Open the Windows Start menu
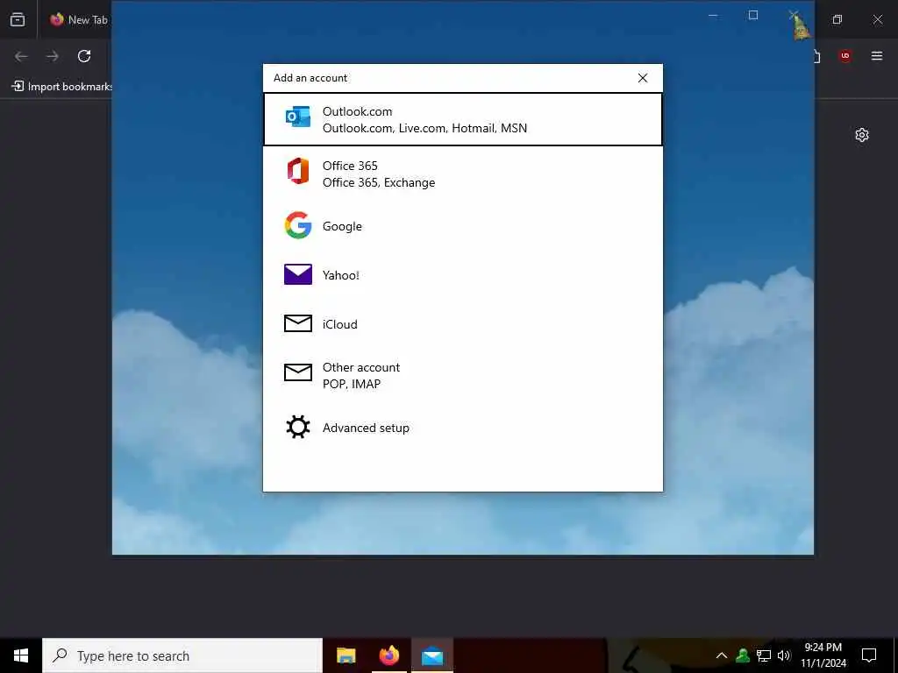Viewport: 898px width, 673px height. tap(21, 655)
